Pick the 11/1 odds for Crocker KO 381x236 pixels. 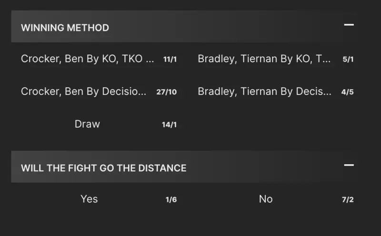click(x=170, y=60)
